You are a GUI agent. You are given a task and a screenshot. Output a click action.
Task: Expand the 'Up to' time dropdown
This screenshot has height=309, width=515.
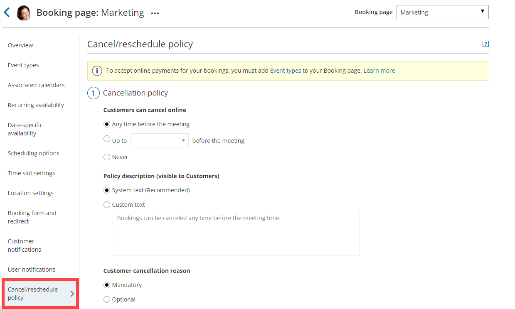160,140
